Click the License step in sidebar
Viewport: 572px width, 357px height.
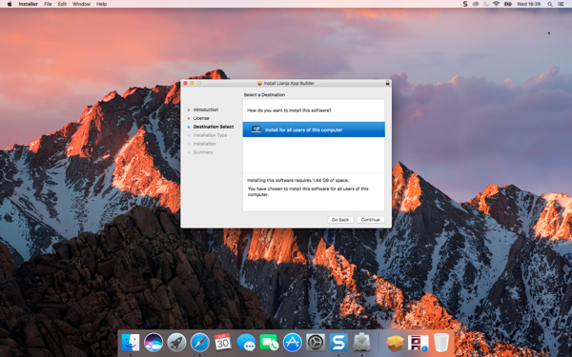201,118
